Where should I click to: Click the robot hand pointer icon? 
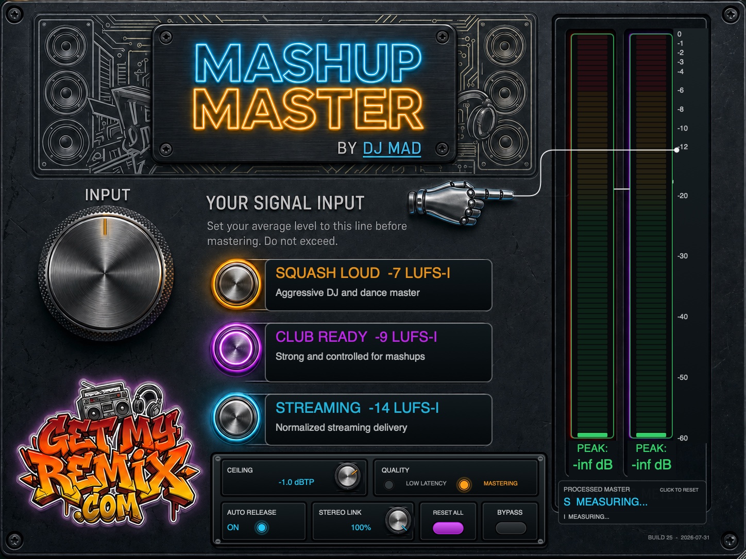coord(461,202)
